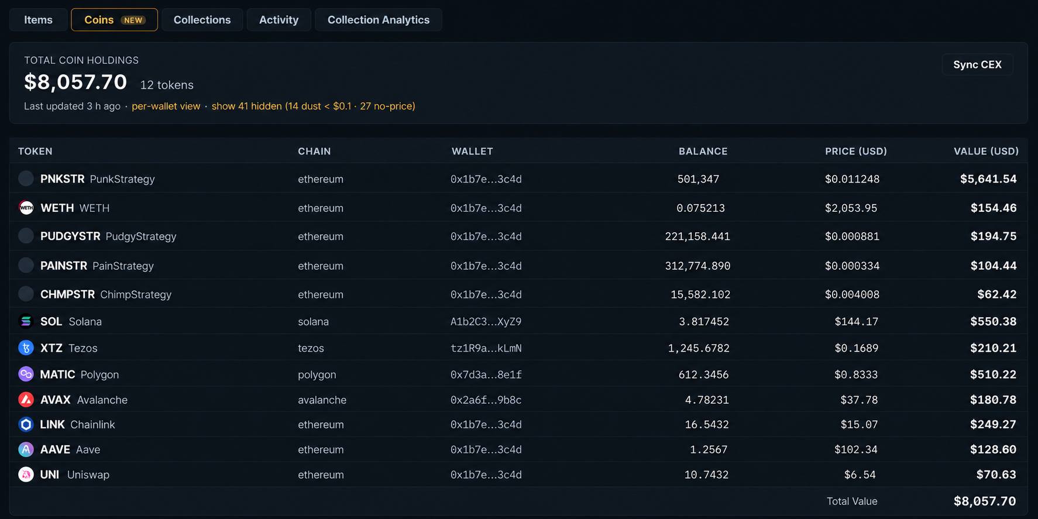
Task: Click the 'avalanche' chain cell
Action: (322, 400)
